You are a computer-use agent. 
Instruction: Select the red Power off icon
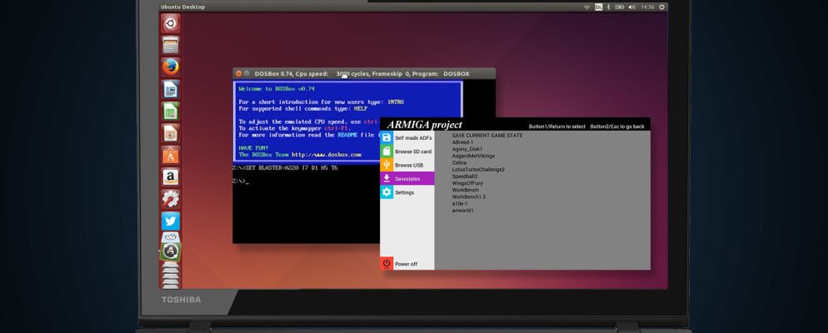pos(387,263)
